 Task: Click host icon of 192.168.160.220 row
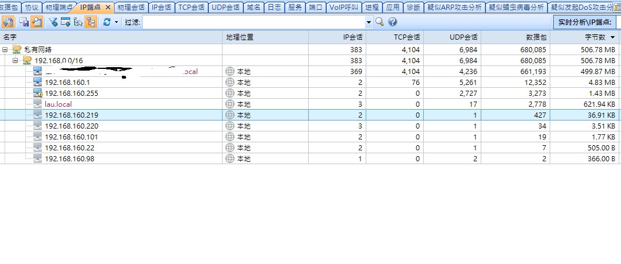[37, 126]
